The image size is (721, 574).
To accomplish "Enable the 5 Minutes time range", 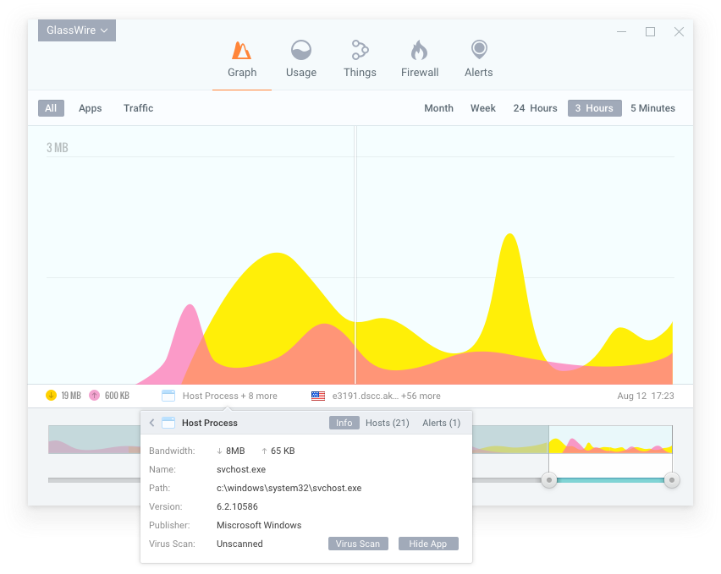I will tap(652, 107).
